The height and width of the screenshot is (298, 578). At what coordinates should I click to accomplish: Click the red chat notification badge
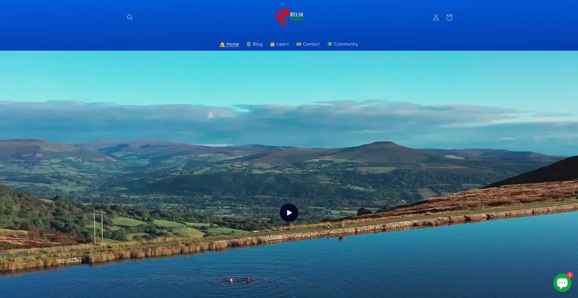(570, 275)
